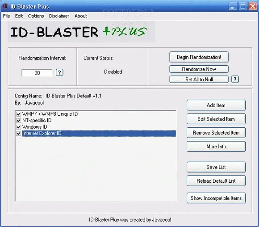Click Remove Selected Item button
Viewport: 259px width, 227px height.
tap(216, 133)
